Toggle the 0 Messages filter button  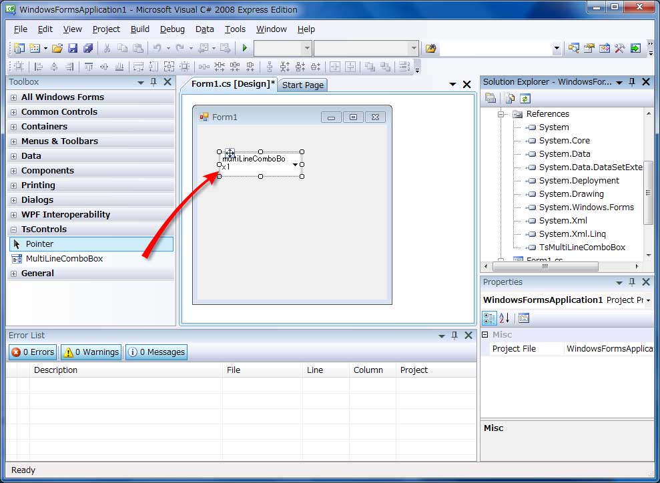tap(156, 352)
